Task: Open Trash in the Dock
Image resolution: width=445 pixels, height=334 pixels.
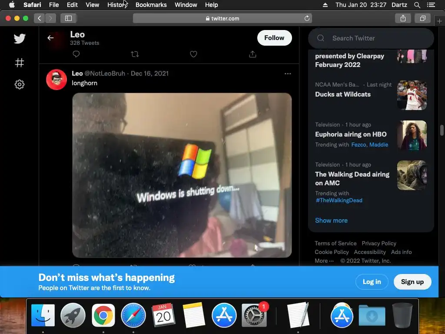Action: click(x=402, y=315)
